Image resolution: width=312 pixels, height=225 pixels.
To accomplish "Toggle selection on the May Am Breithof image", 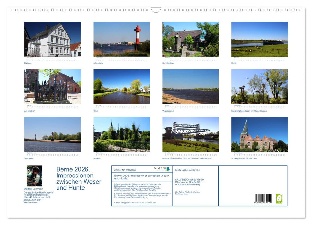I will 52,86.
